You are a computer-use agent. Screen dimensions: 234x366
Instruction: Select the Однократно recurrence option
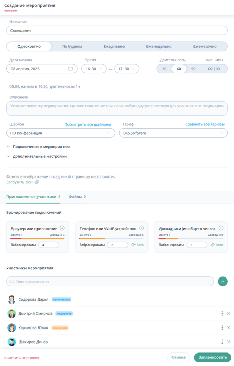click(29, 46)
